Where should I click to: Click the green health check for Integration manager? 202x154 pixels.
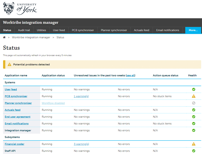point(194,130)
